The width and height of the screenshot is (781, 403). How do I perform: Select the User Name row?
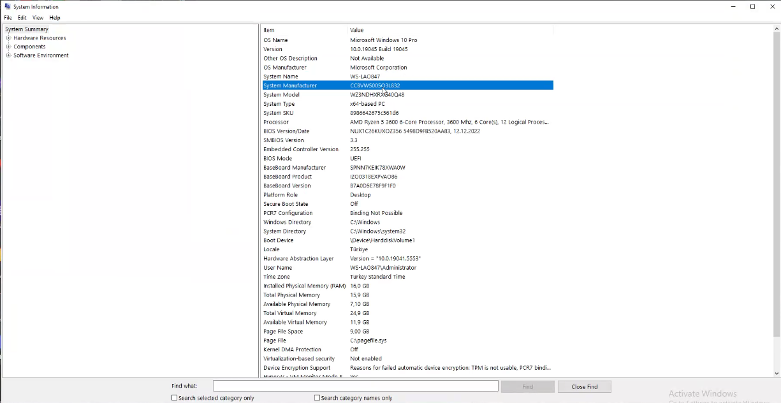(x=408, y=268)
